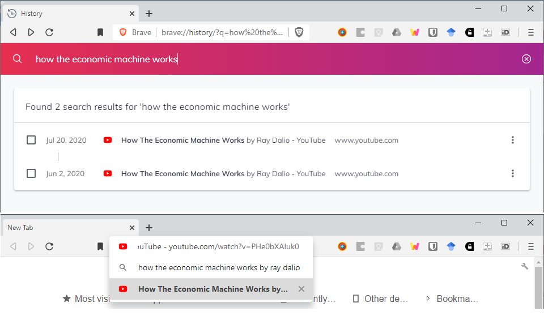Viewport: 544px width, 328px height.
Task: Close the History tab
Action: (132, 14)
